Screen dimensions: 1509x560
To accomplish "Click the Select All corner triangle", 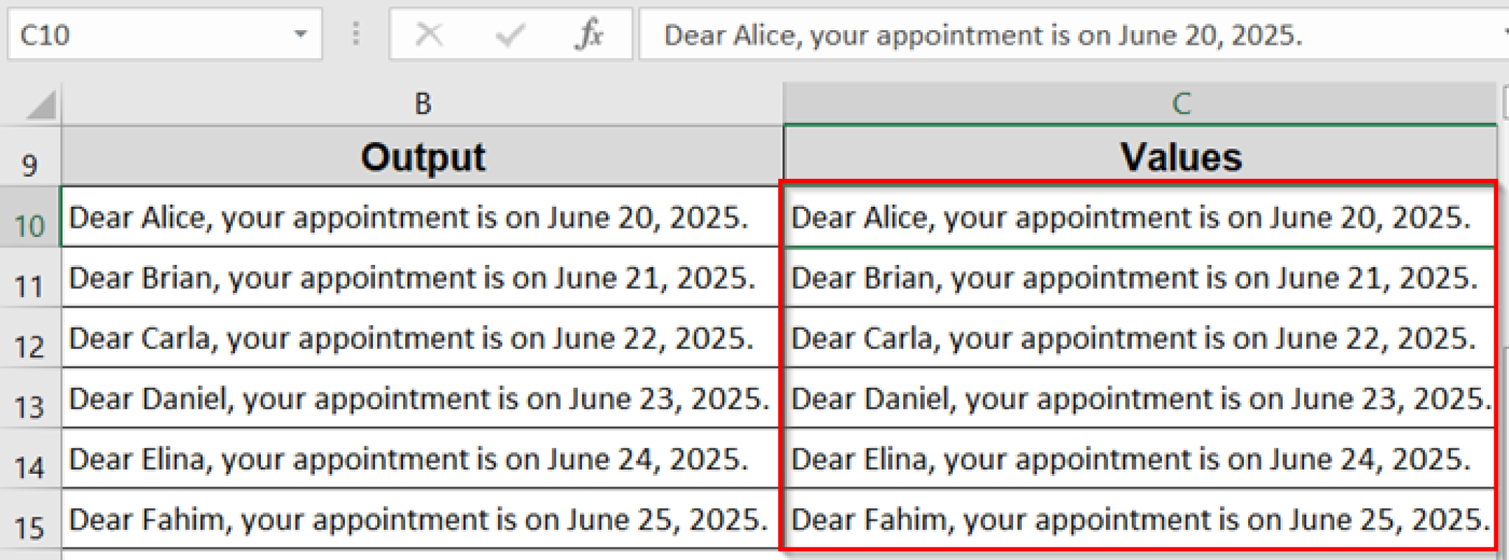I will tap(41, 104).
